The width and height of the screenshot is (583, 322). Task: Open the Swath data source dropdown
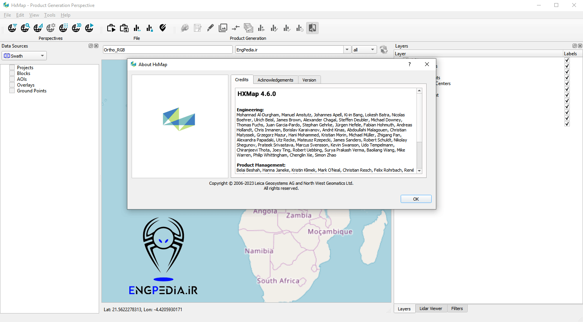[24, 56]
